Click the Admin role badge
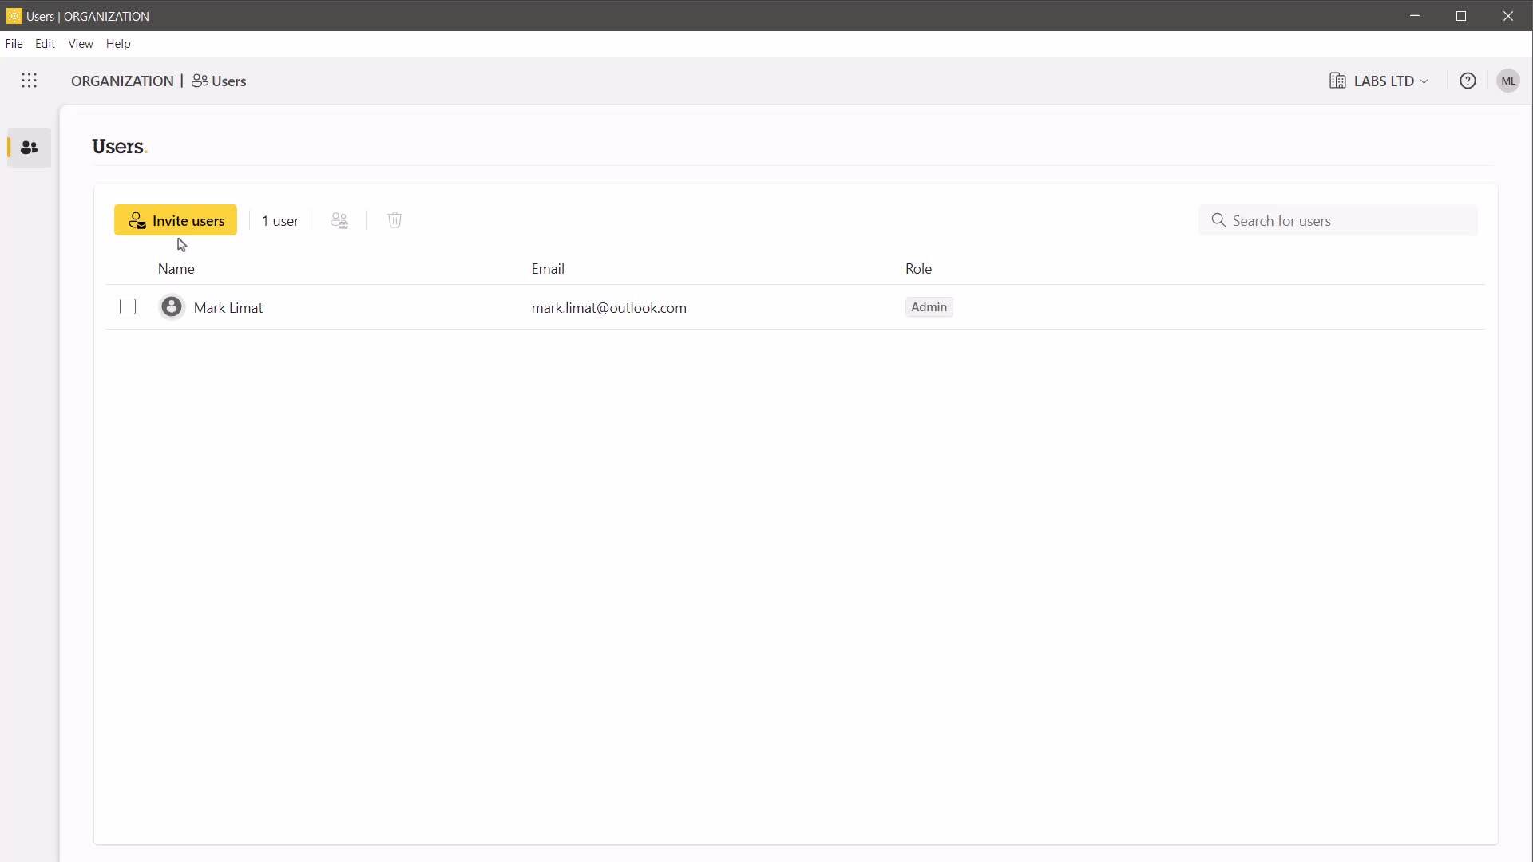 coord(929,307)
